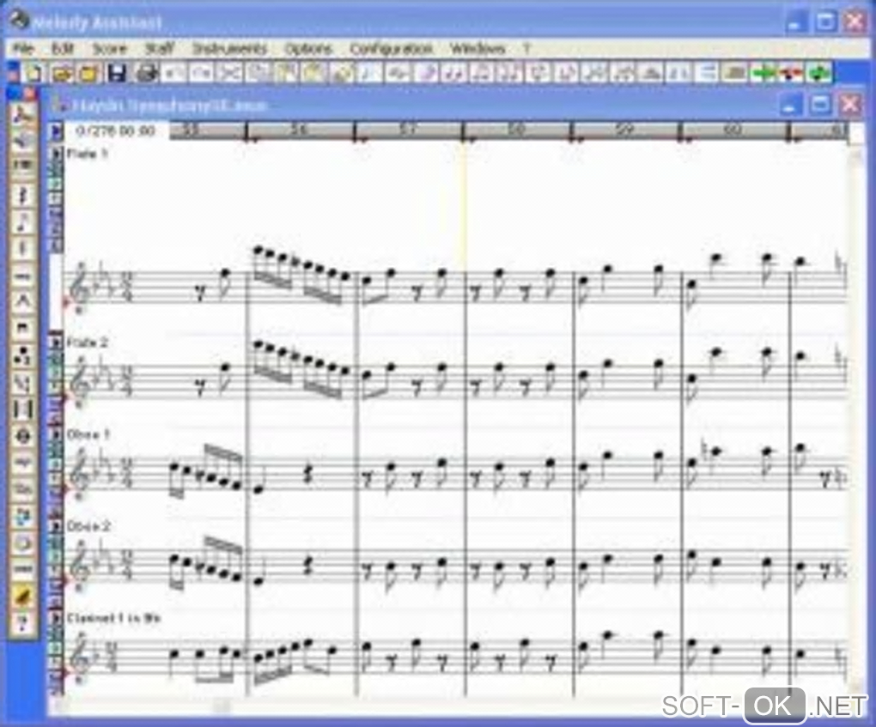Select the double barline palette icon
This screenshot has height=727, width=876.
pyautogui.click(x=23, y=409)
